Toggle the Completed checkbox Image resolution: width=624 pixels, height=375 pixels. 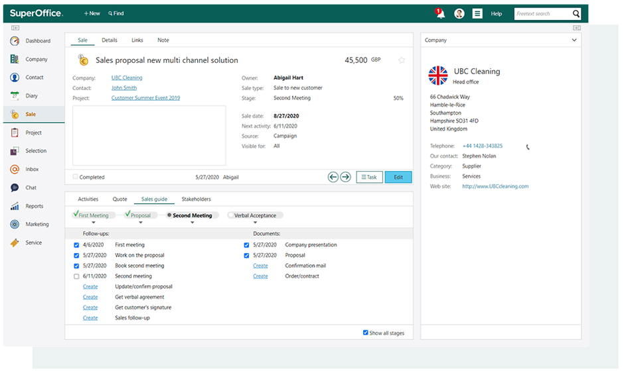[75, 177]
